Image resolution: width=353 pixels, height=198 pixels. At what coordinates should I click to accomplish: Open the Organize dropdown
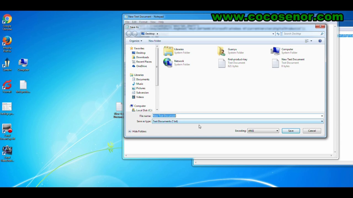(136, 41)
